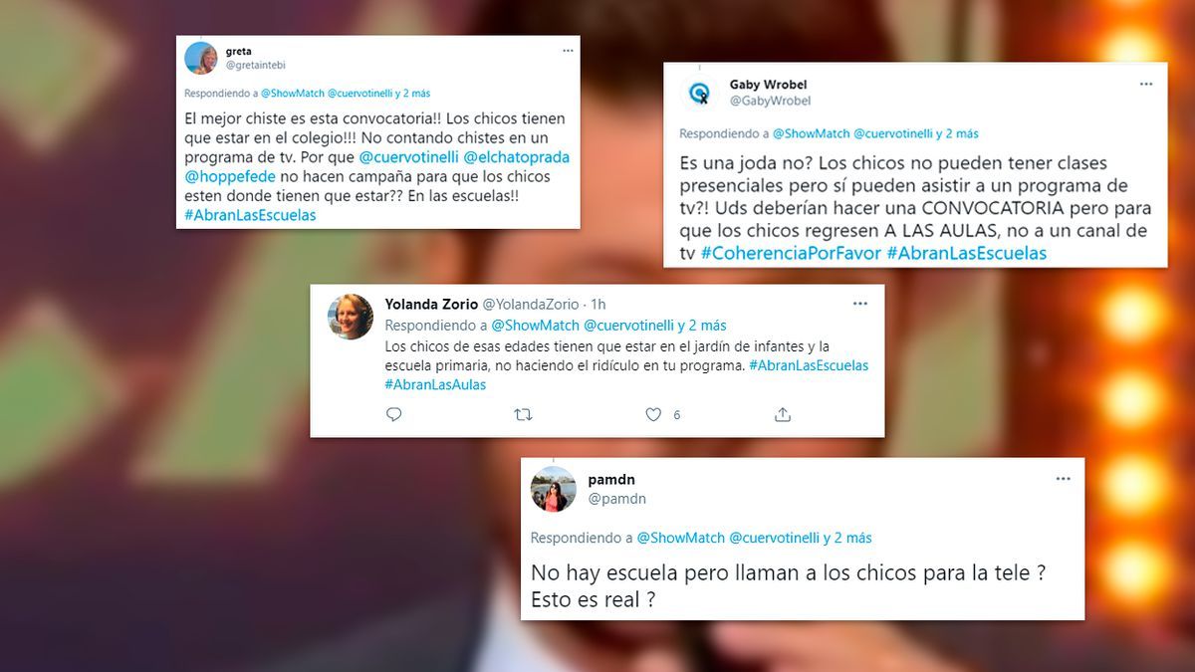This screenshot has height=672, width=1195.
Task: Open @elchatoprada mention in greta's tweet
Action: (517, 157)
